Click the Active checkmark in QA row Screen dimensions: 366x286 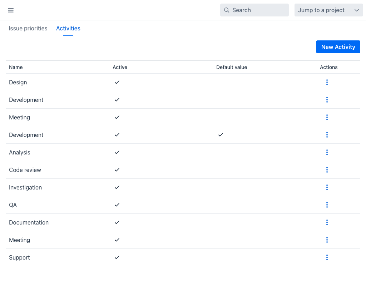point(117,205)
